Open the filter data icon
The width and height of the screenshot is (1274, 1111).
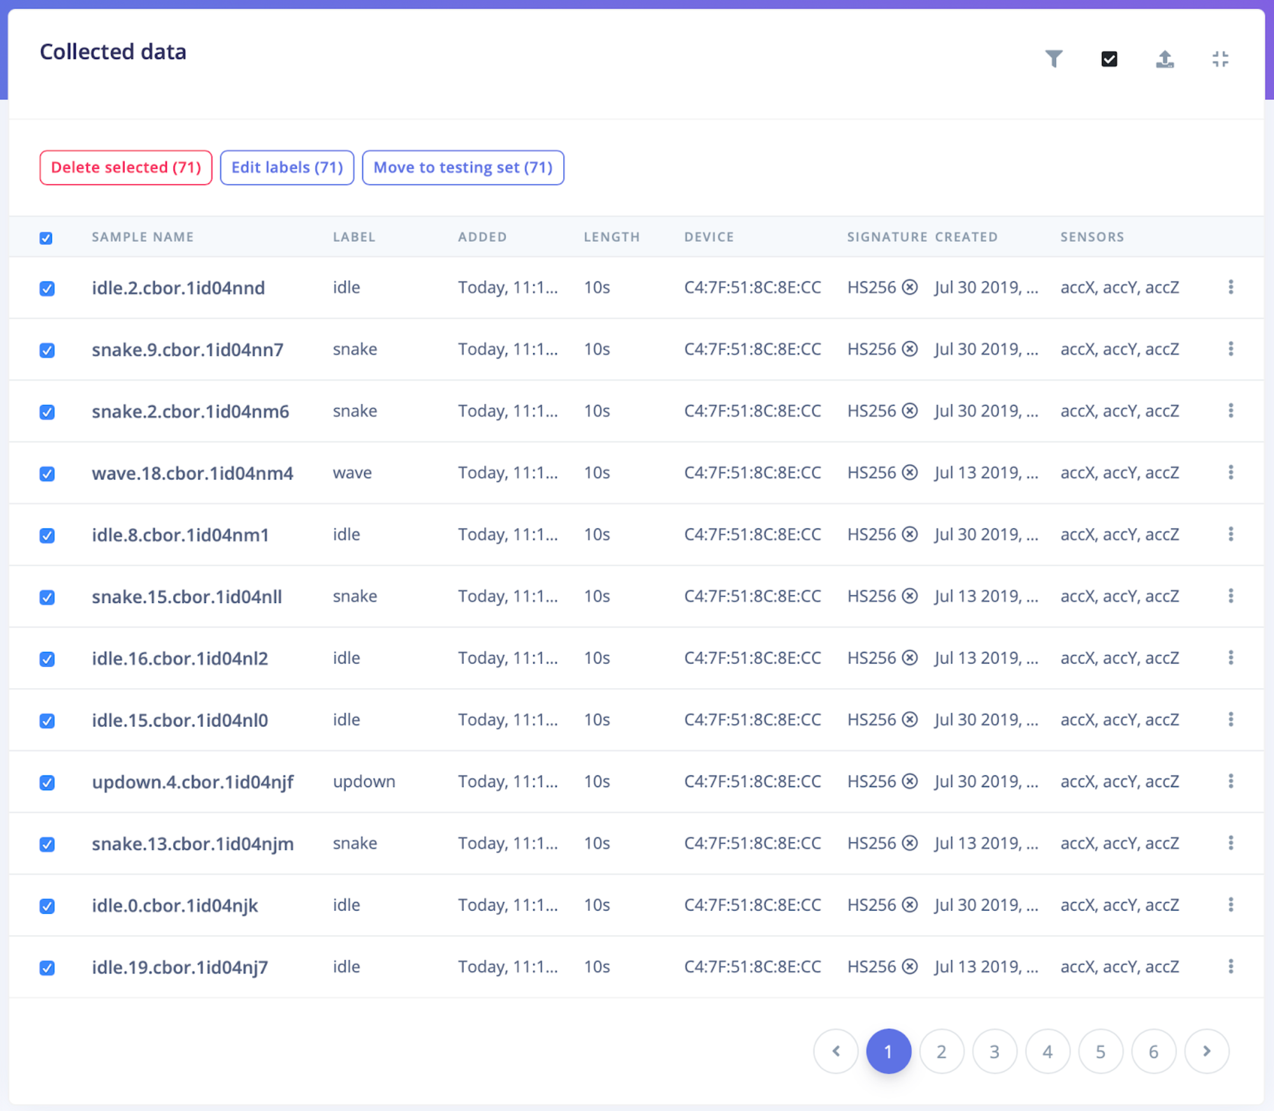(x=1054, y=59)
